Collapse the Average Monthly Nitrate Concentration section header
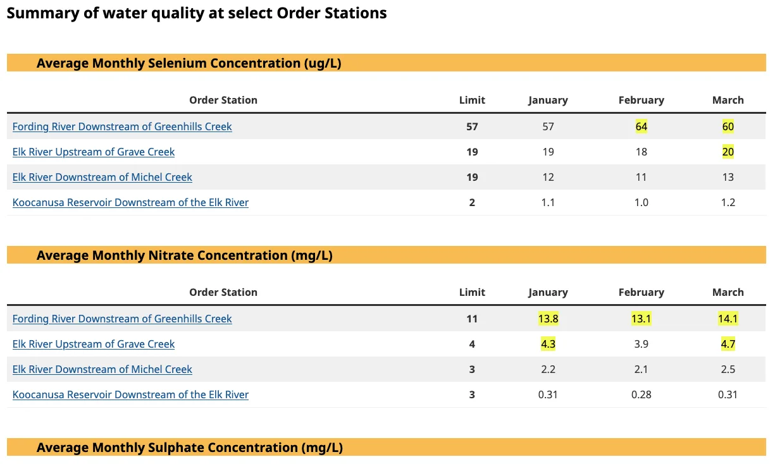 pos(184,255)
